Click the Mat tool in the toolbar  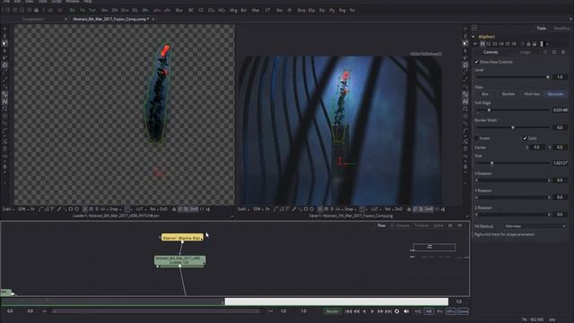pyautogui.click(x=256, y=10)
